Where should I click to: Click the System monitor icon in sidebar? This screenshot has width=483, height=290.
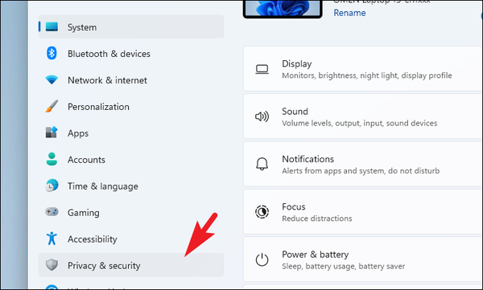(x=52, y=27)
